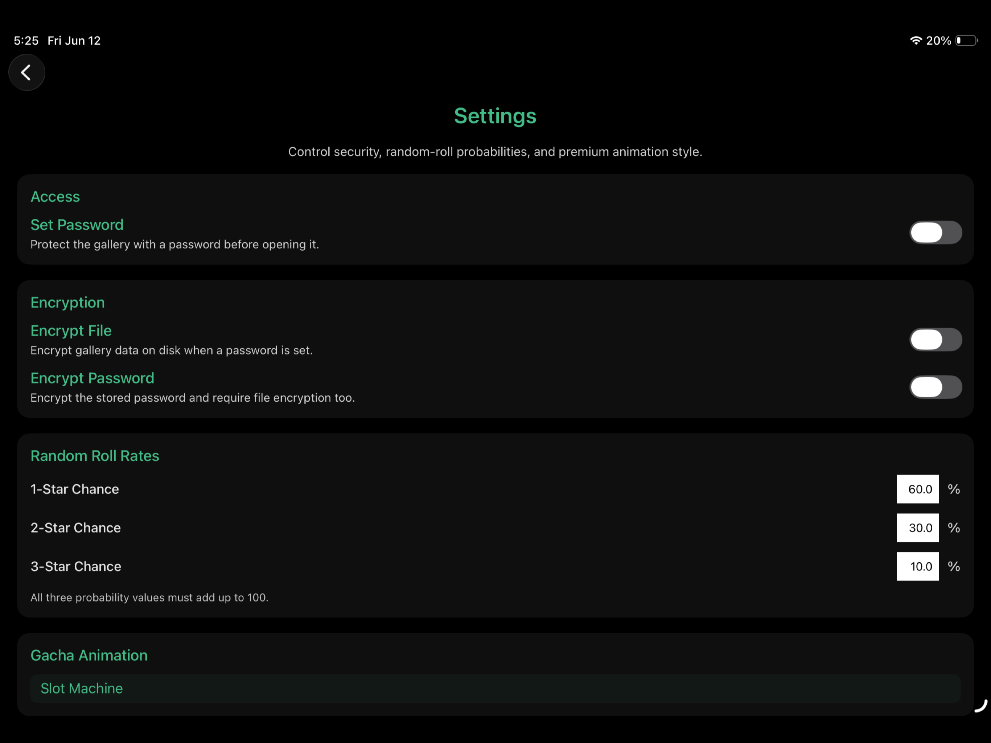Click the Access section heading
Viewport: 991px width, 743px height.
tap(55, 197)
